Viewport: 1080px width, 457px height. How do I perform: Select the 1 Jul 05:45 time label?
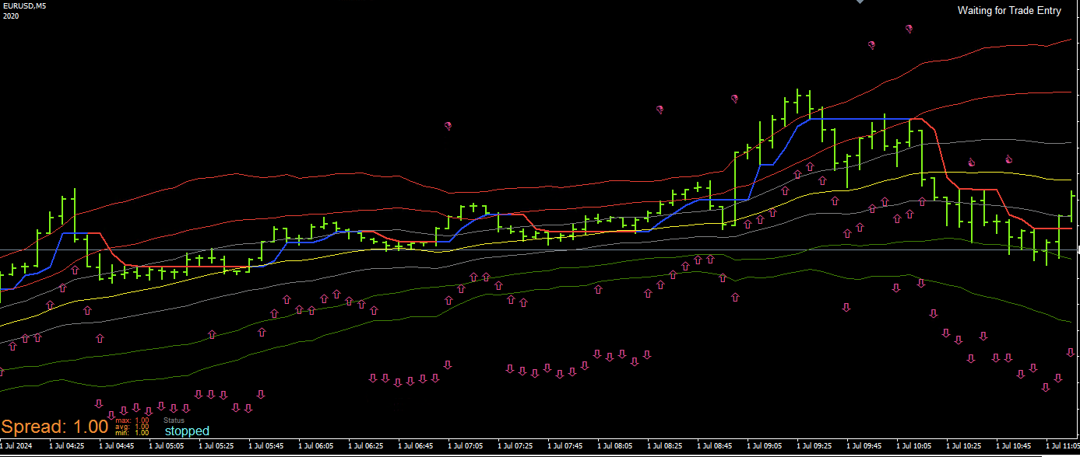[x=266, y=447]
